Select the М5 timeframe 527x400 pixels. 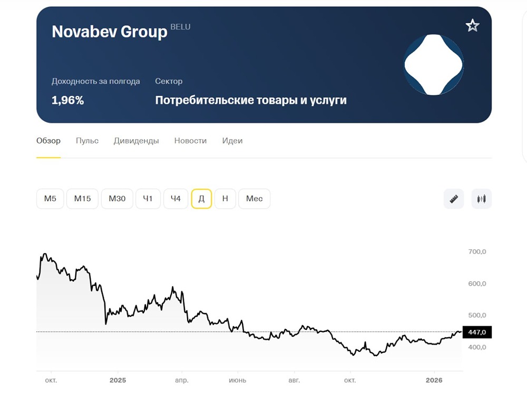[50, 199]
